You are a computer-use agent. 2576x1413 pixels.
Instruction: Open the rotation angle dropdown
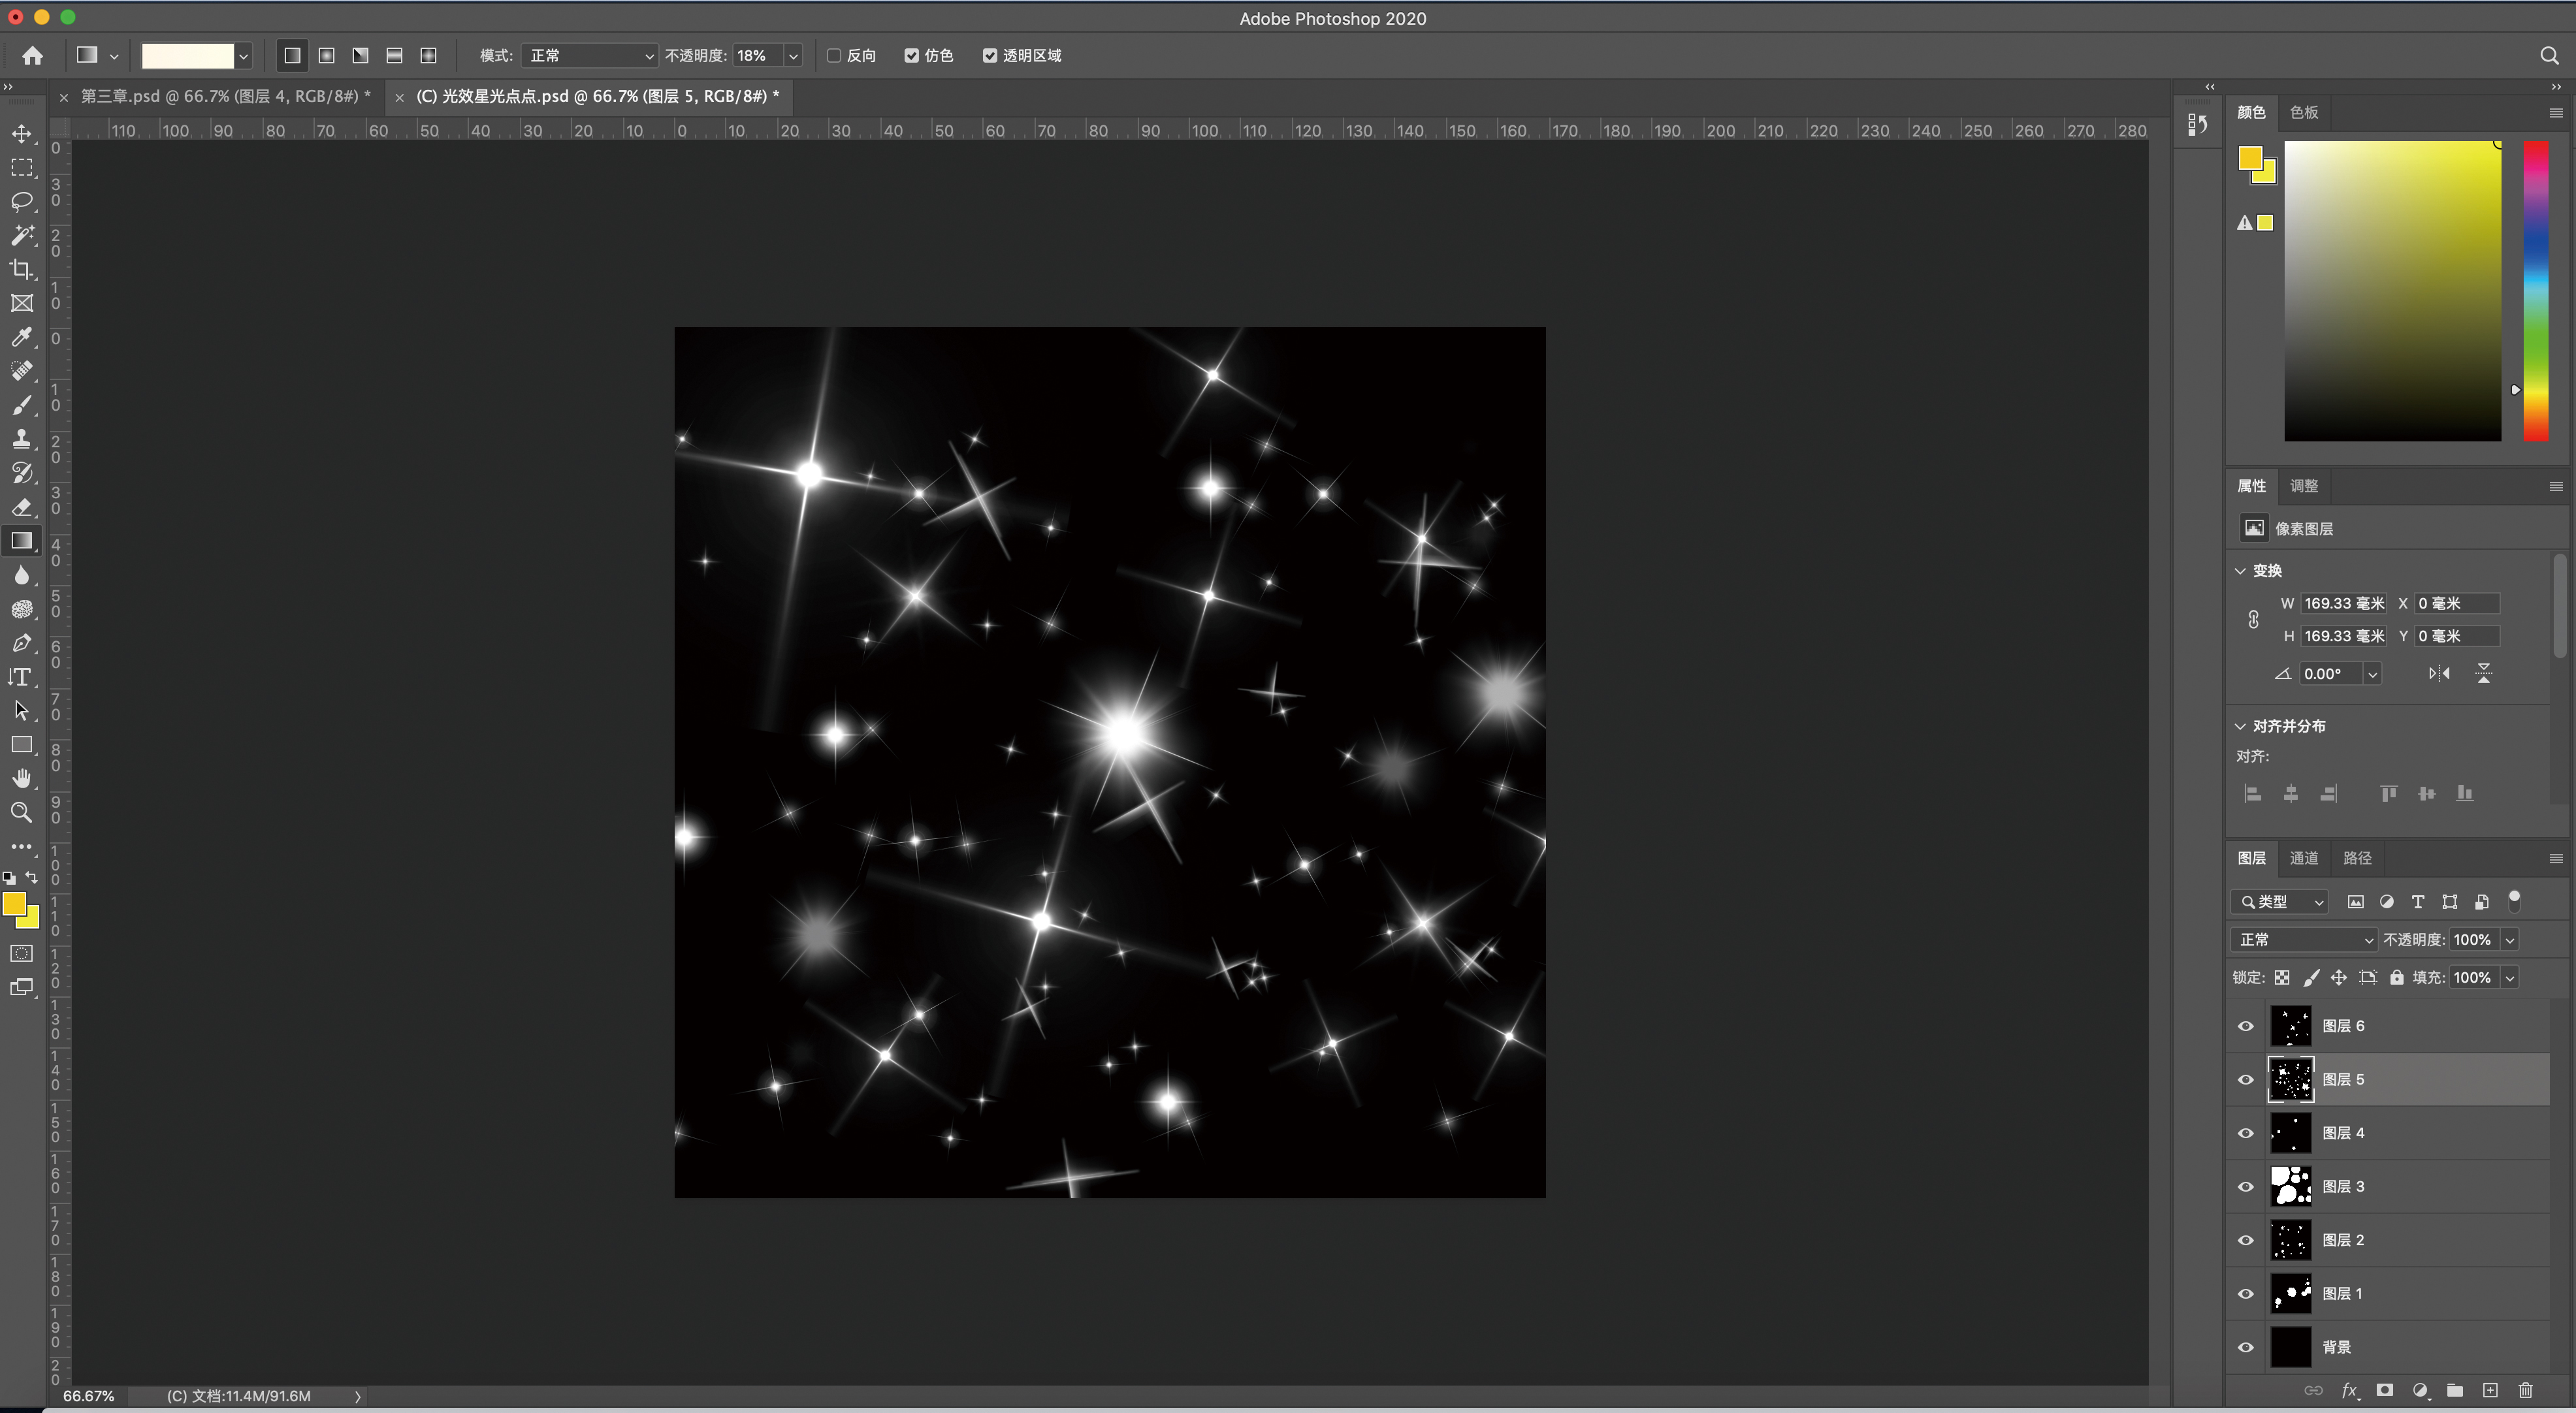coord(2372,673)
